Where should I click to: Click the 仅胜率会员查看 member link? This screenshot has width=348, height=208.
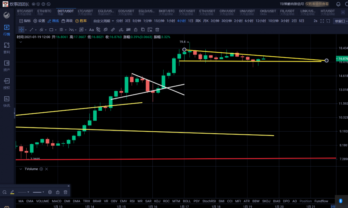click(317, 4)
